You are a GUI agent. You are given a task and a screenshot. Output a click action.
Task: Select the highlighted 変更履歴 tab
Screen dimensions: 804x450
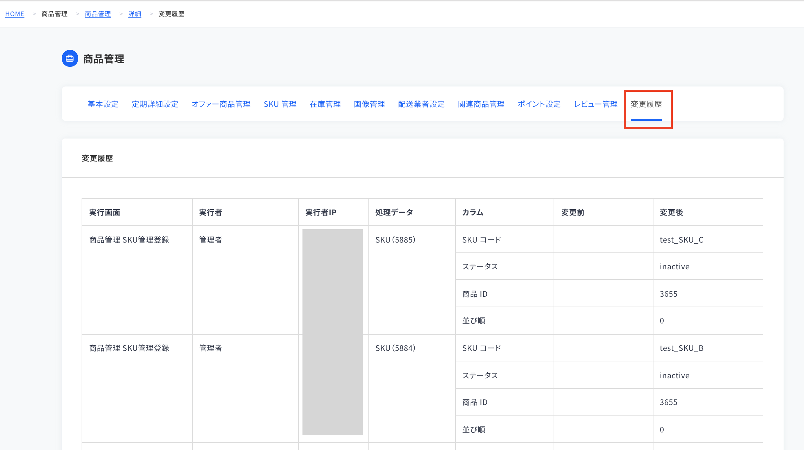click(x=646, y=104)
